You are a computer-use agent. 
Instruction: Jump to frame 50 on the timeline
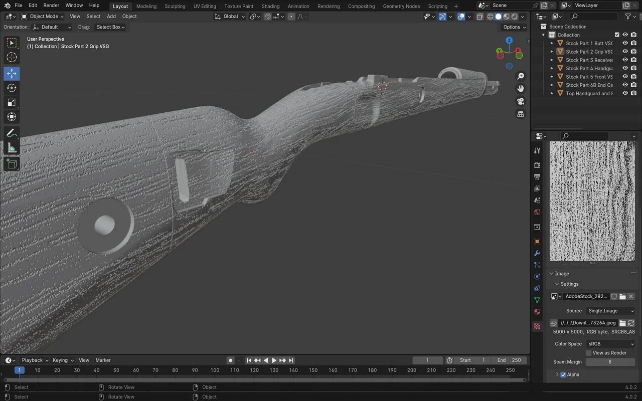point(116,370)
